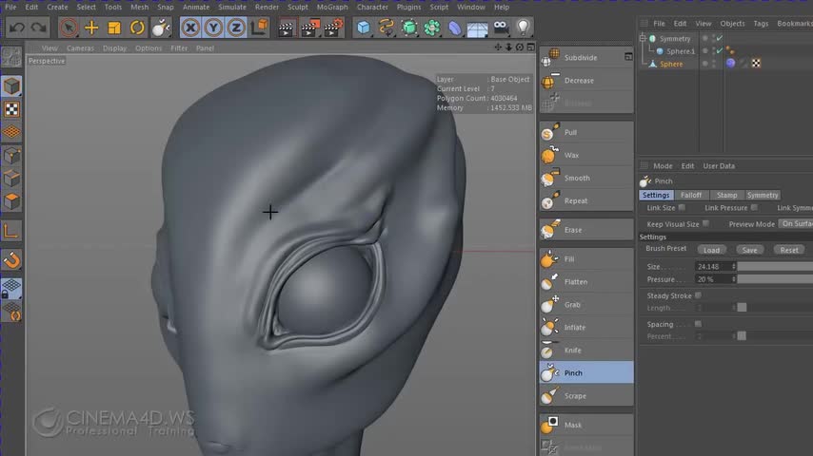813x456 pixels.
Task: Toggle X-axis lock button
Action: pos(190,28)
